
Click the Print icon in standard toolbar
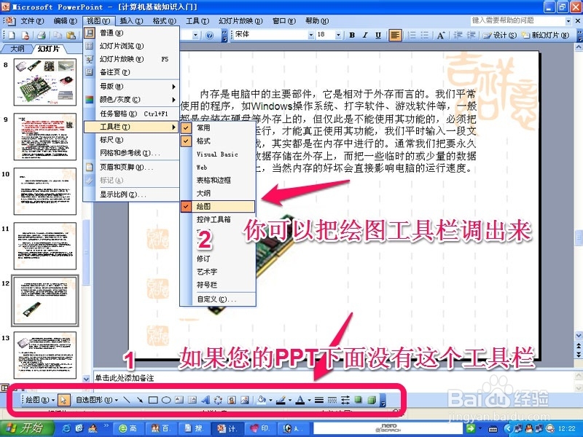tap(42, 35)
